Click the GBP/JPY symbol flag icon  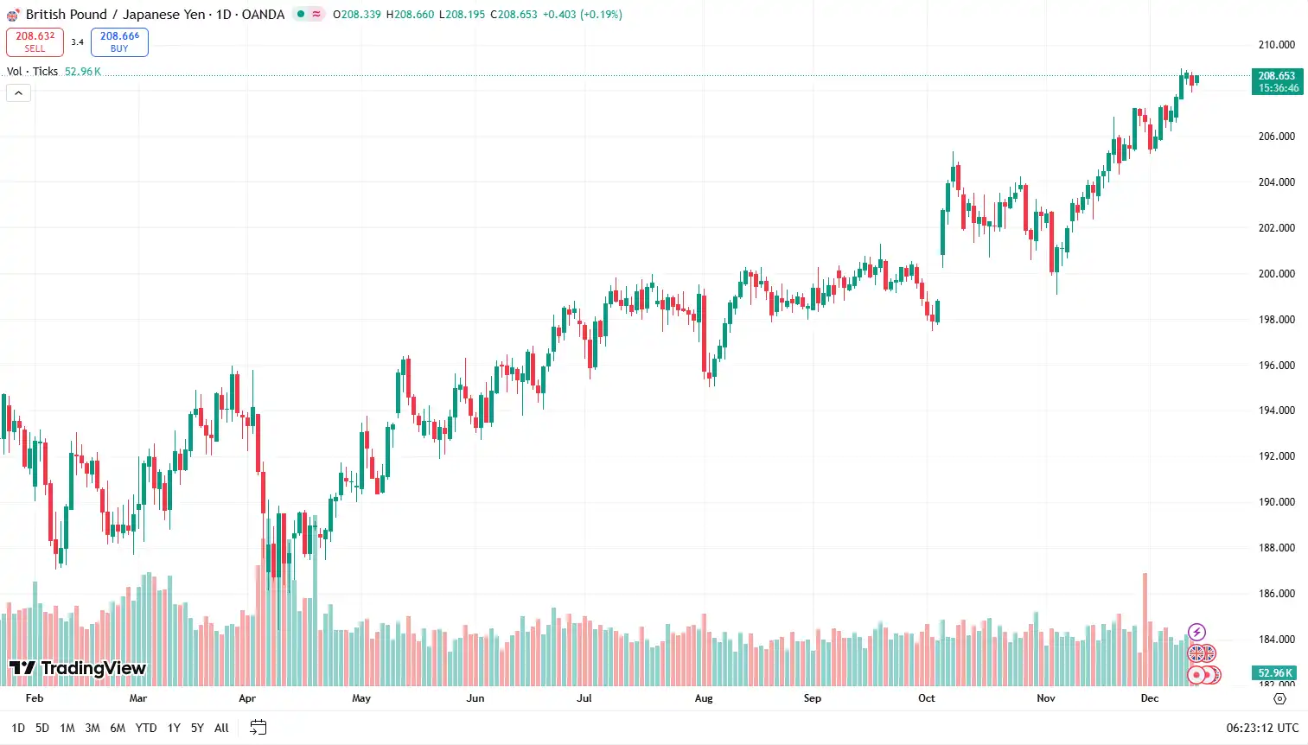pyautogui.click(x=12, y=14)
